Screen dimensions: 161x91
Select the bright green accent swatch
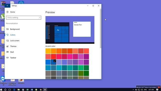[81, 68]
